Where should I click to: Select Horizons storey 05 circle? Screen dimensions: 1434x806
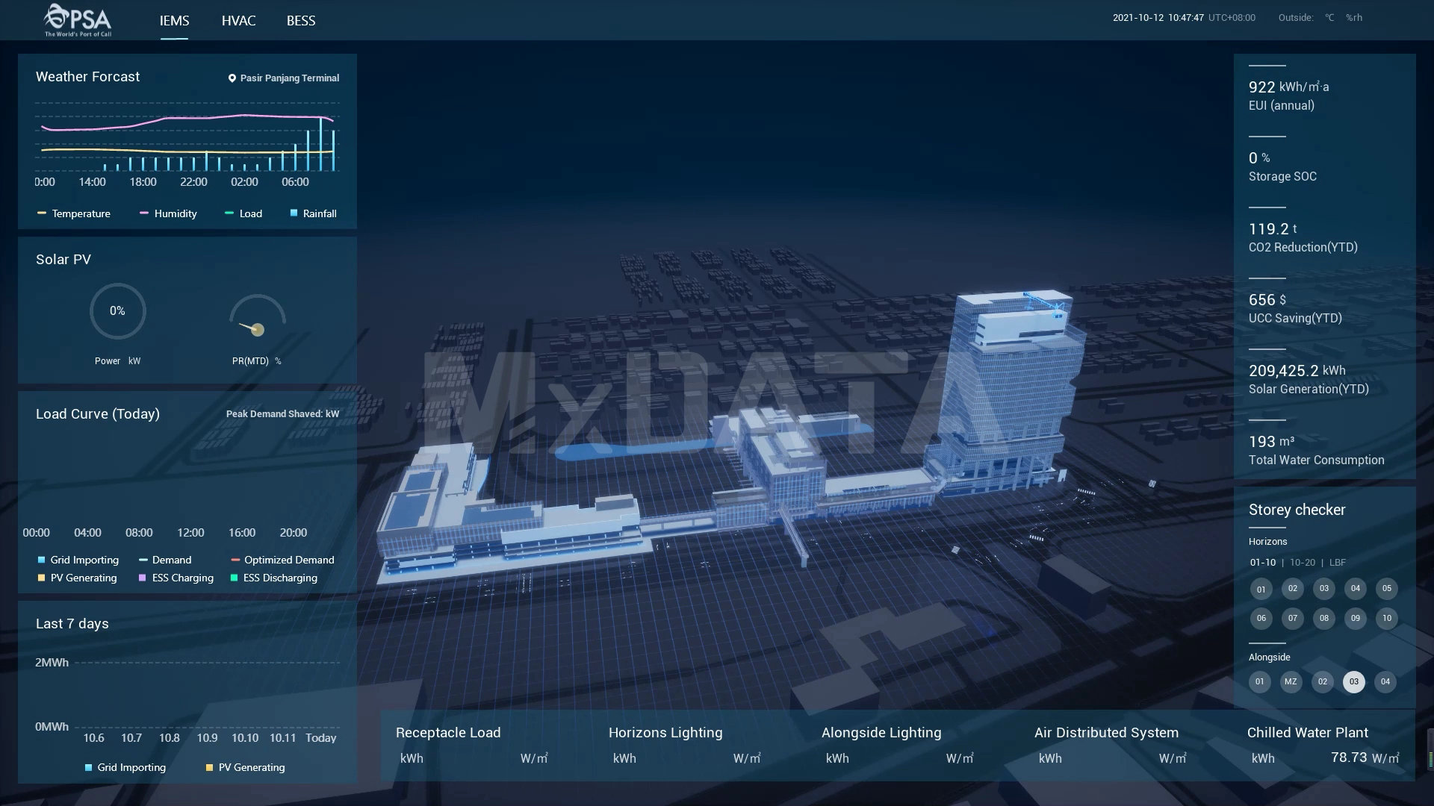click(x=1386, y=589)
